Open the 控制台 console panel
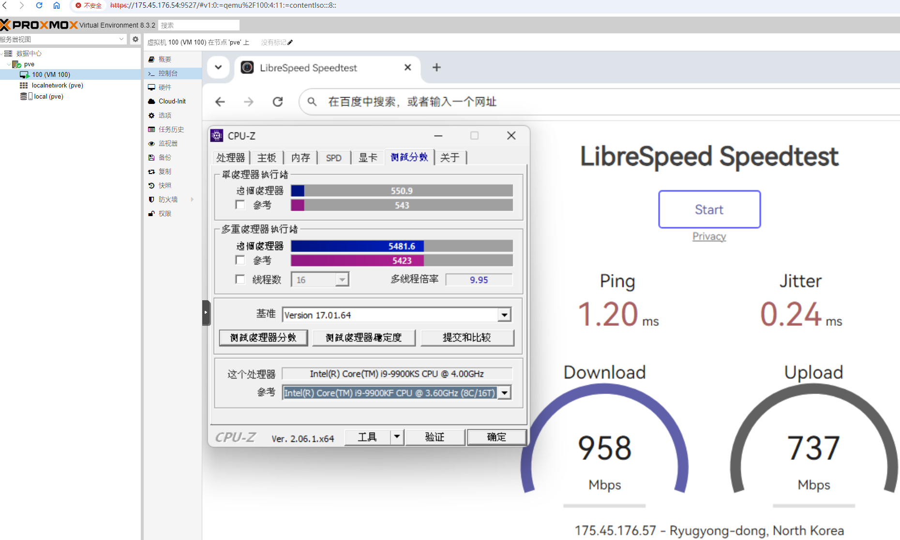This screenshot has height=540, width=900. (x=173, y=73)
